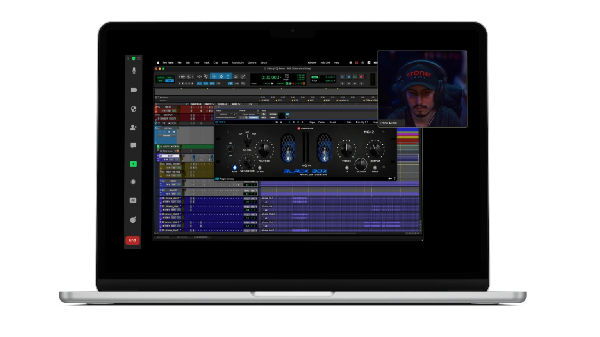600x337 pixels.
Task: Enable Spot edit mode
Action: pos(170,78)
